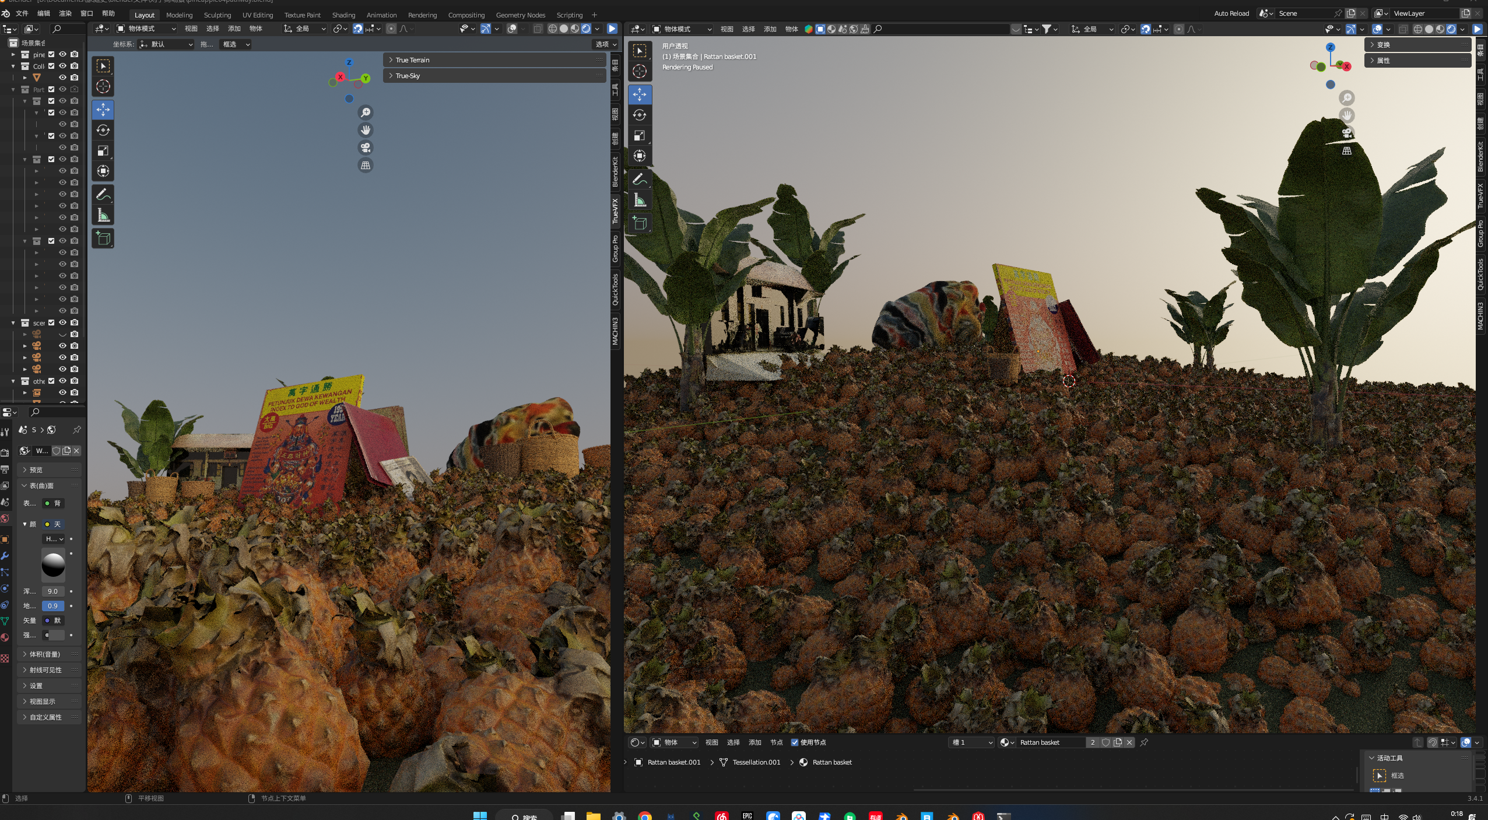Click the Auto Reload button
The image size is (1488, 820).
[1231, 13]
